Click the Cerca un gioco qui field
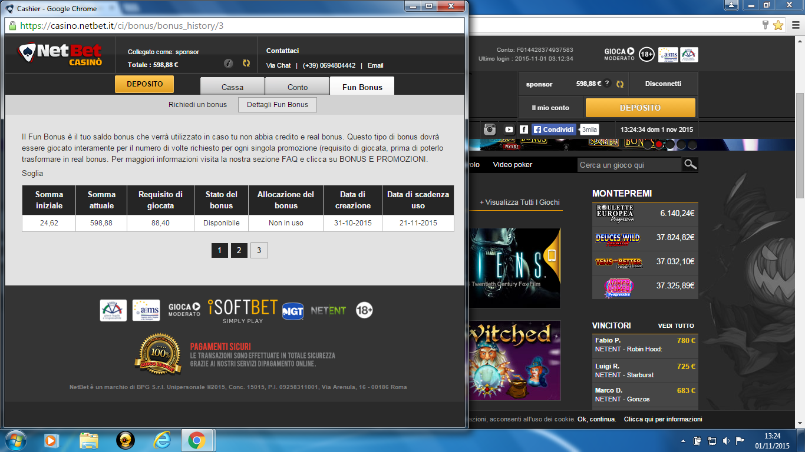Viewport: 805px width, 452px height. [629, 165]
